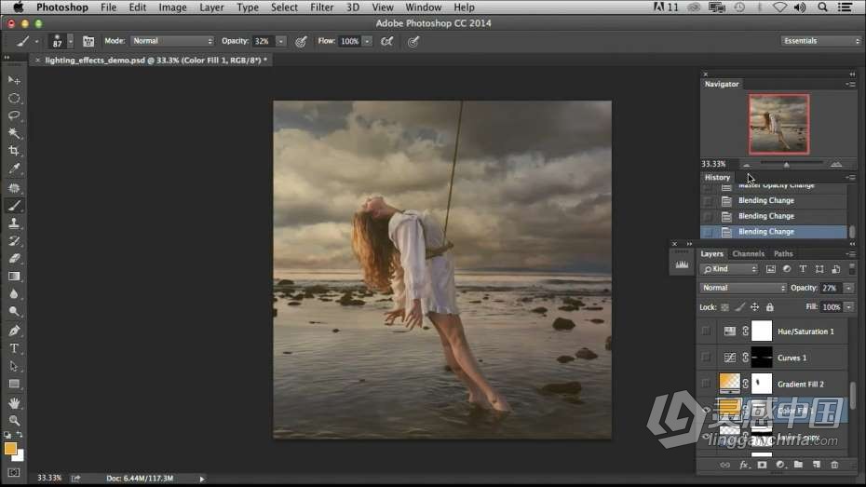Switch to the Paths tab
This screenshot has height=487, width=866.
[783, 253]
